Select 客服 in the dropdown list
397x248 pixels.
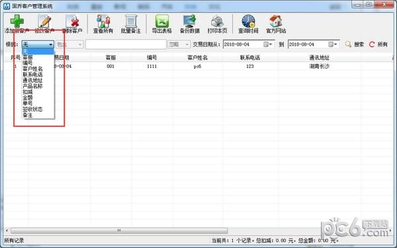tap(38, 58)
